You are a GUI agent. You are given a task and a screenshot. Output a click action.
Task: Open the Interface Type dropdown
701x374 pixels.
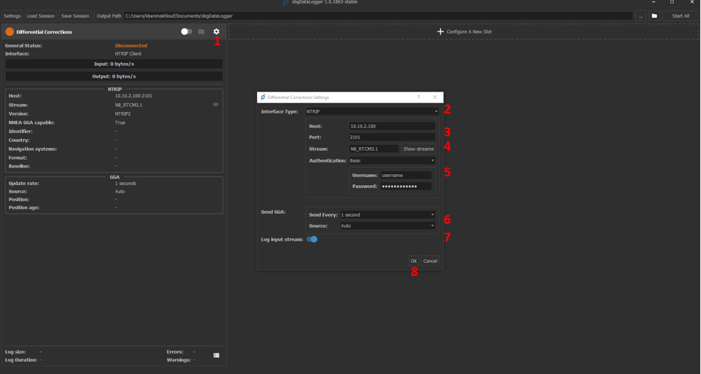(371, 112)
